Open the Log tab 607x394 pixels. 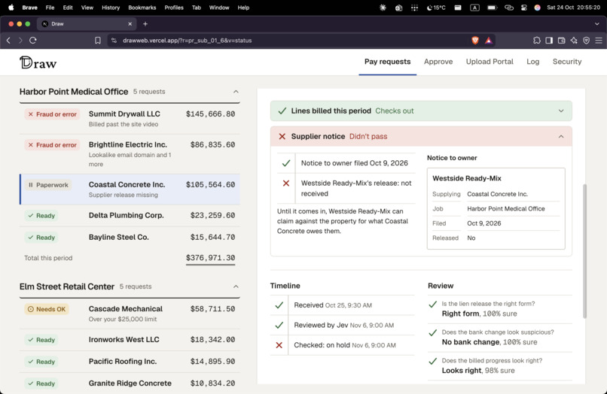532,62
